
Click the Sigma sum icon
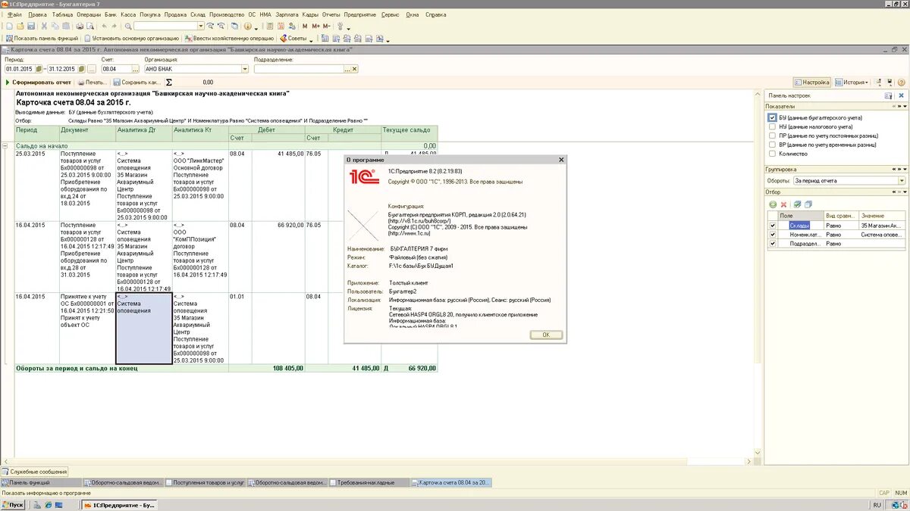point(168,82)
